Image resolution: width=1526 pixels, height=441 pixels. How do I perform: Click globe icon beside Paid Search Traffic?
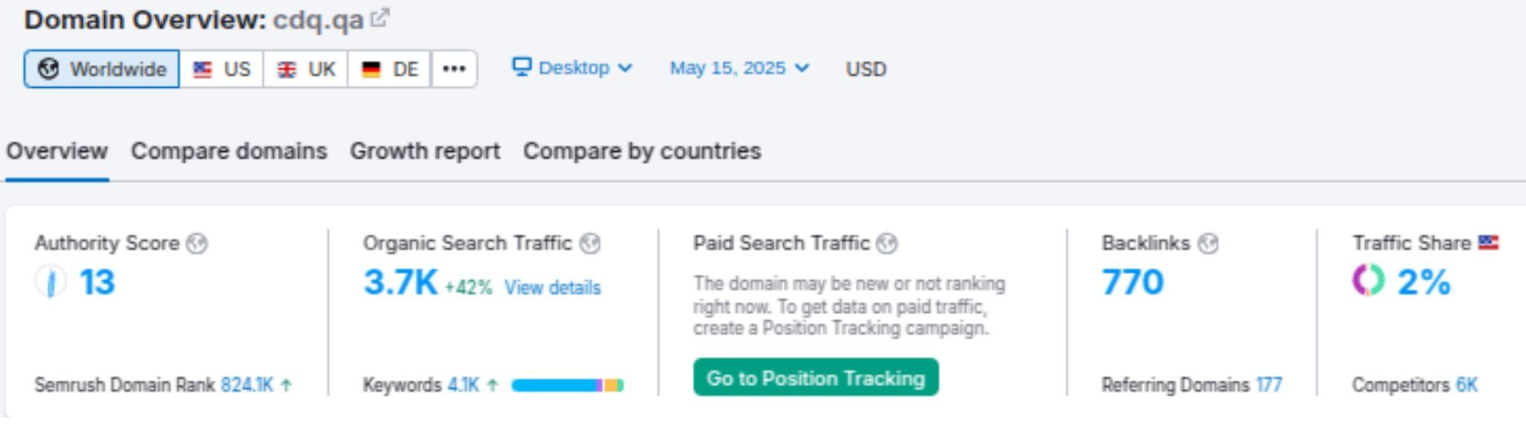point(887,244)
